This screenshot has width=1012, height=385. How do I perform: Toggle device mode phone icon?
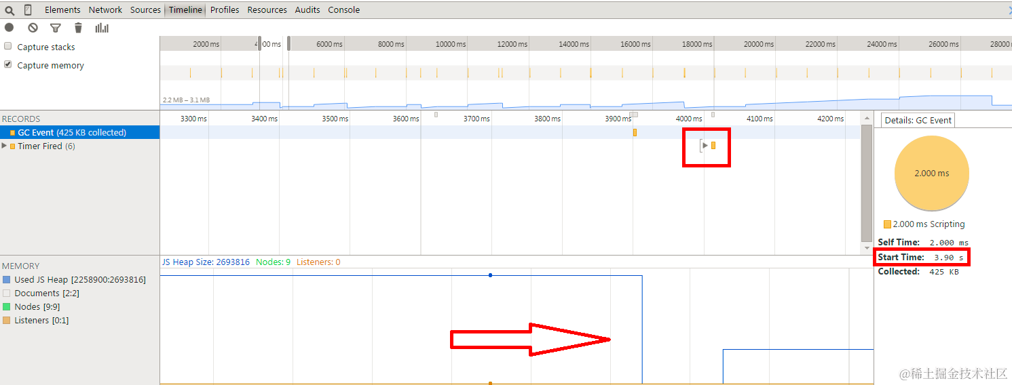(x=28, y=10)
